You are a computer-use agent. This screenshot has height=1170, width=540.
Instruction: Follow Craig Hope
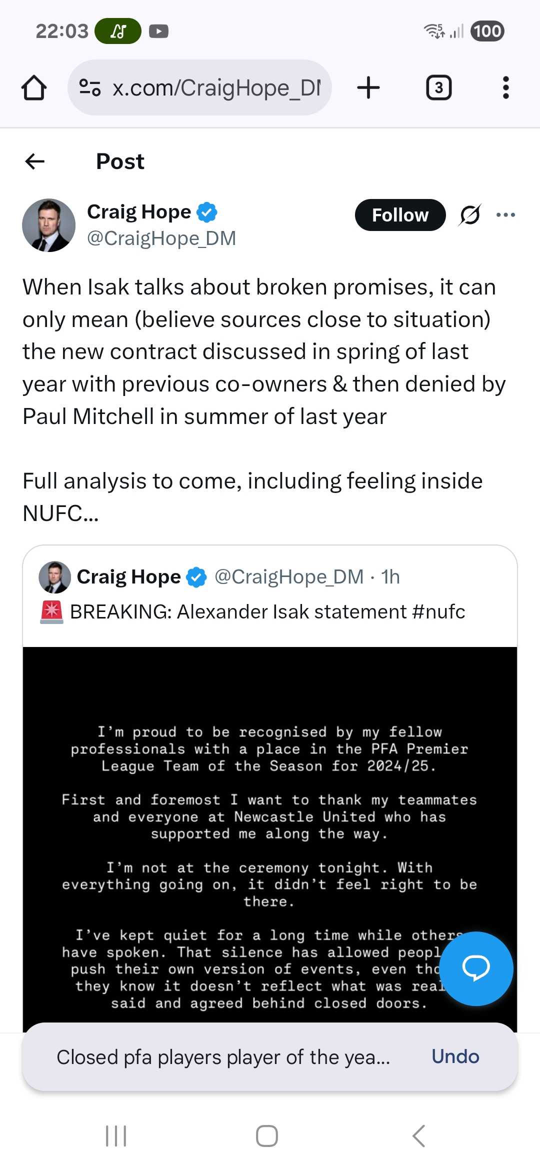[400, 215]
